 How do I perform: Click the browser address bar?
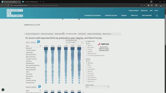(74, 5)
